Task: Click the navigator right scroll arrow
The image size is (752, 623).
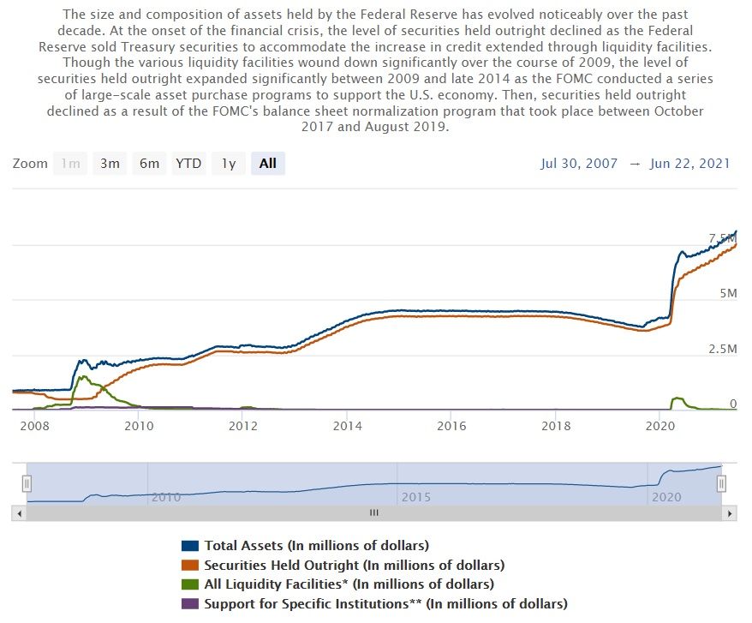Action: point(730,513)
